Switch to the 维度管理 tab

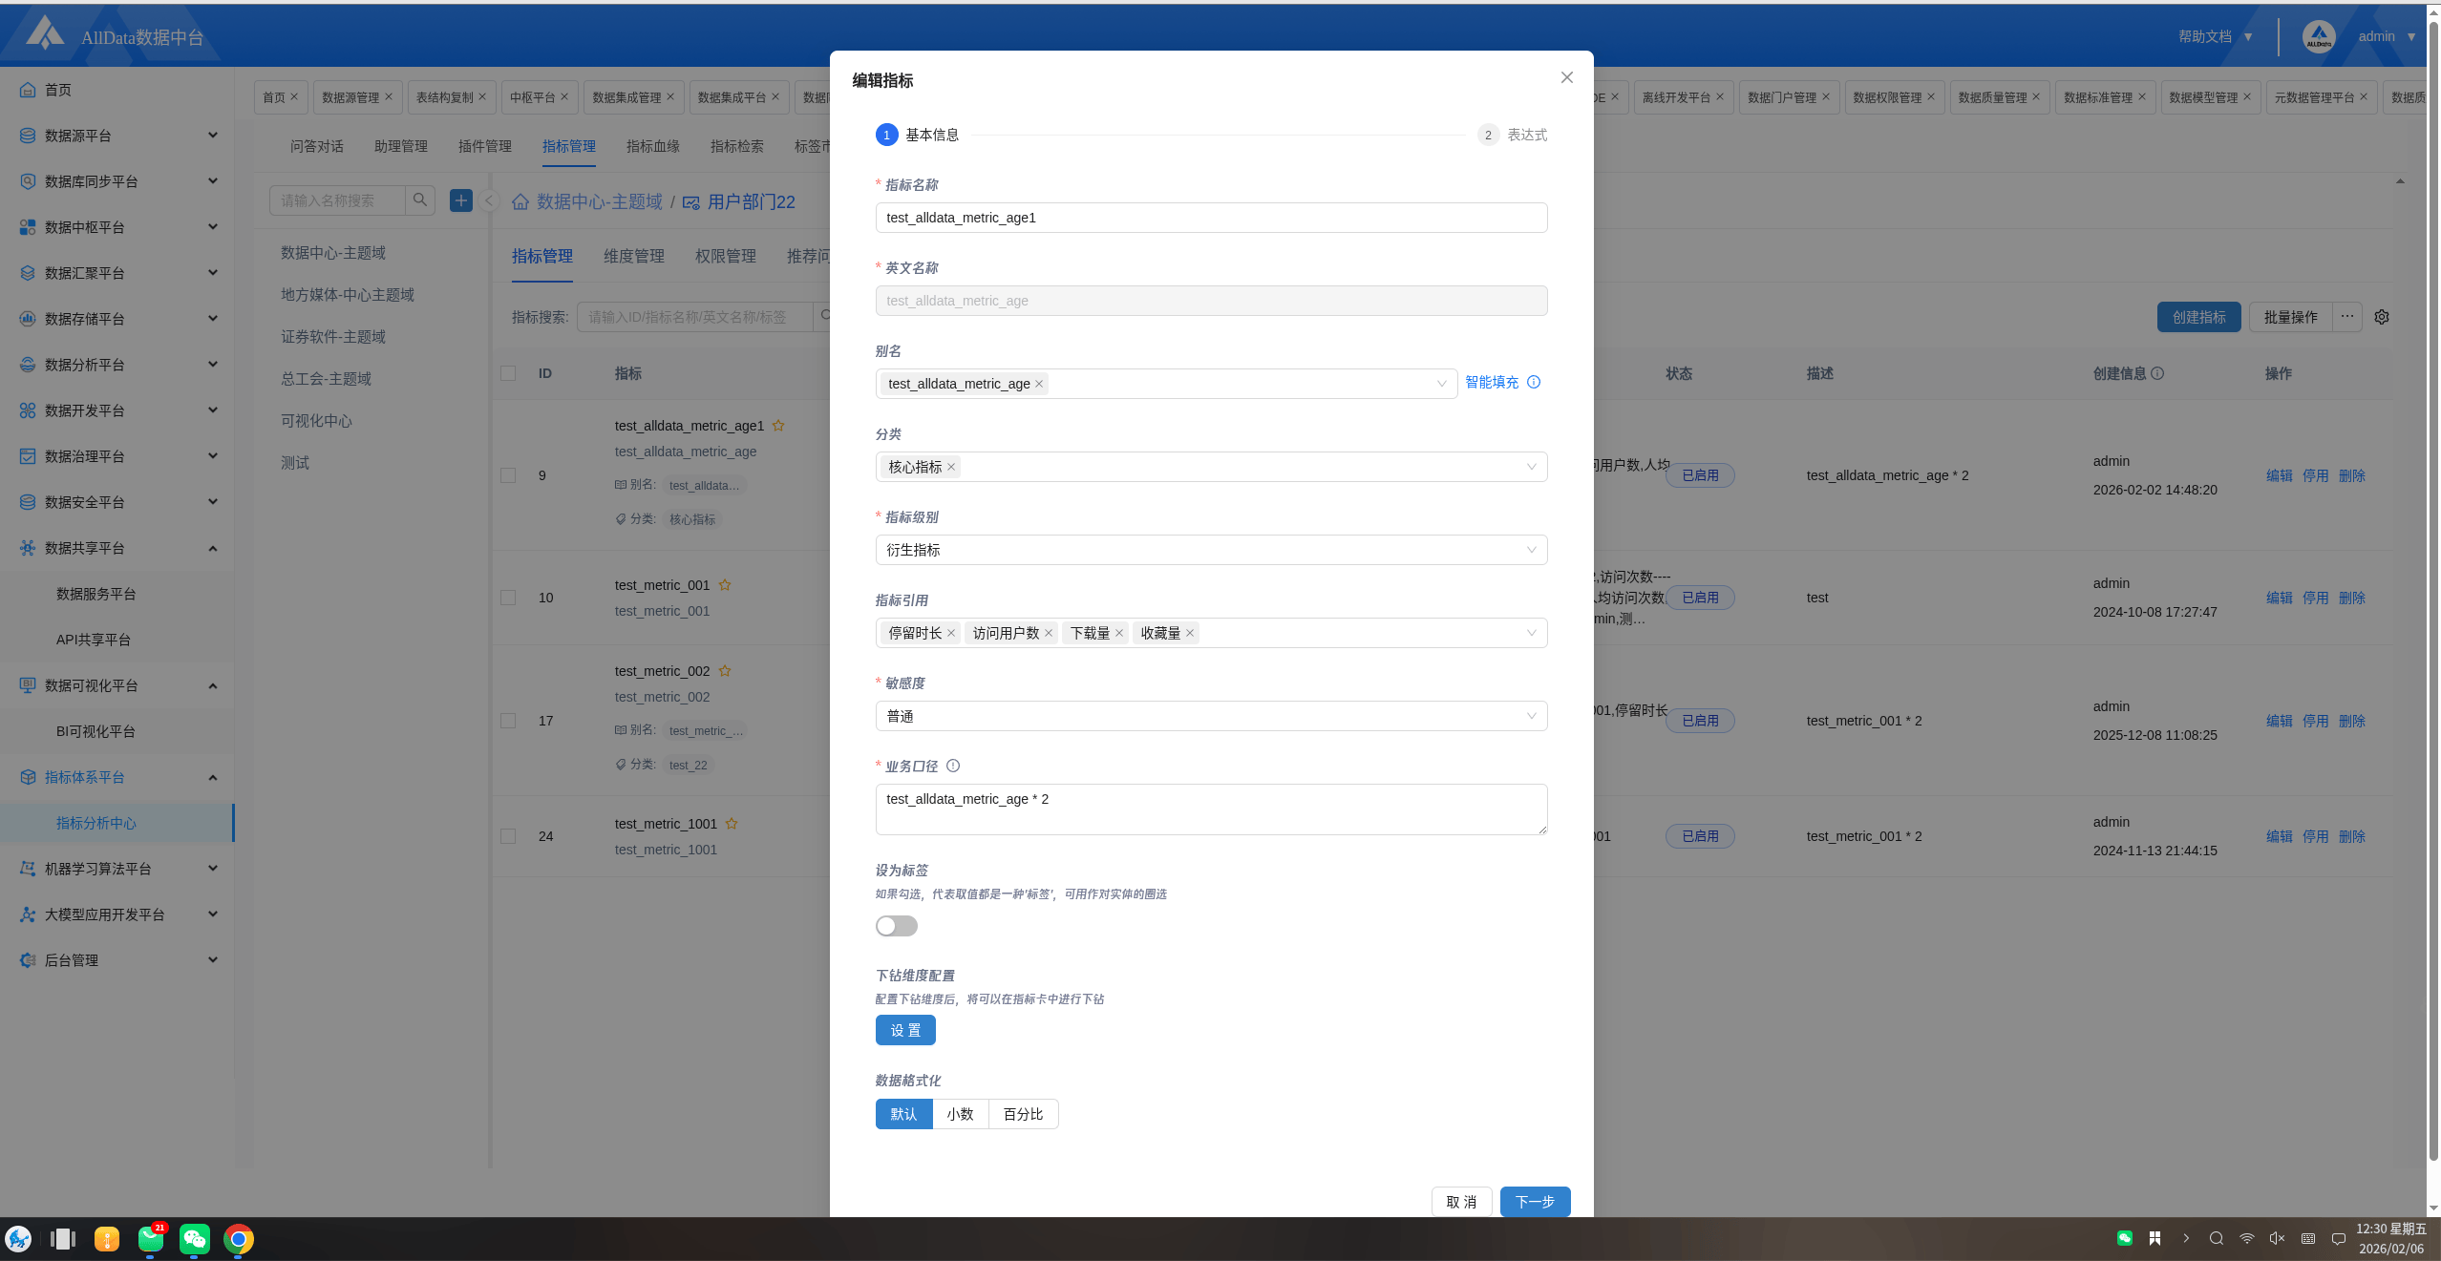(634, 256)
